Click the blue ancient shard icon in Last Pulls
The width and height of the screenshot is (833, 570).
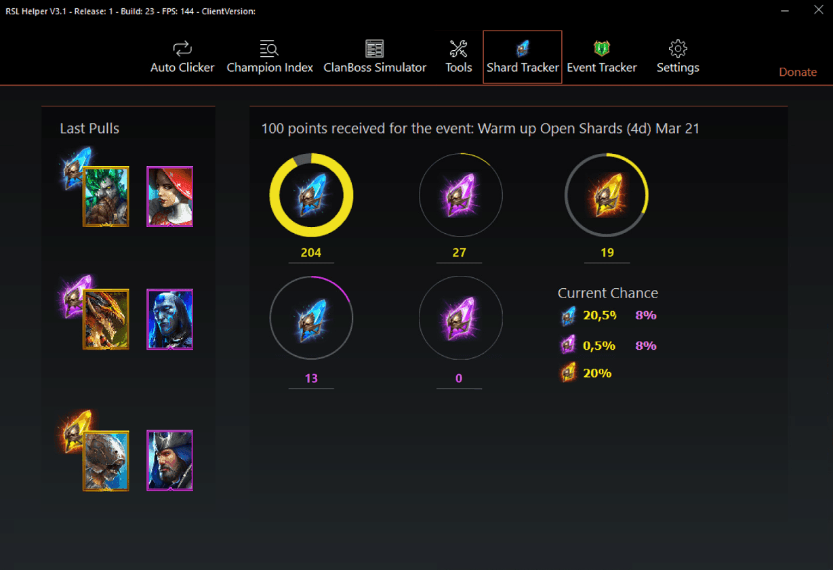pyautogui.click(x=76, y=166)
